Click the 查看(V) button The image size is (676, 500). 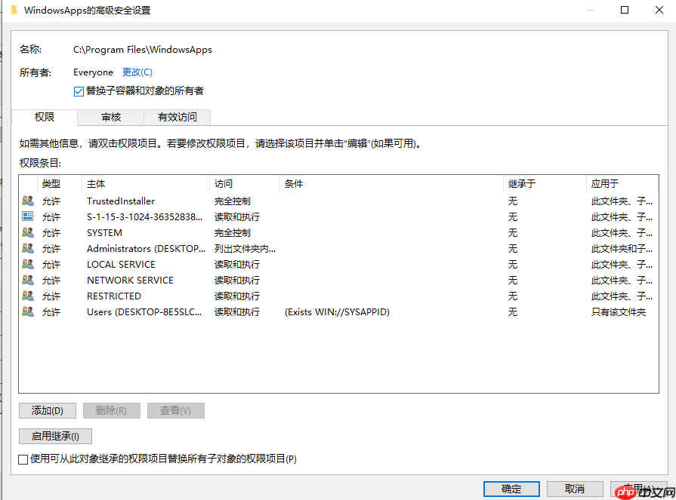pos(176,410)
